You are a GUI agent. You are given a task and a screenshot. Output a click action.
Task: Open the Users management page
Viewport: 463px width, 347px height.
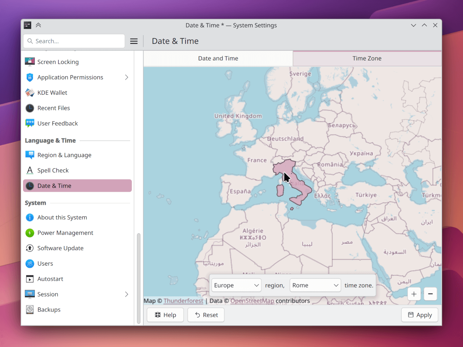point(46,263)
